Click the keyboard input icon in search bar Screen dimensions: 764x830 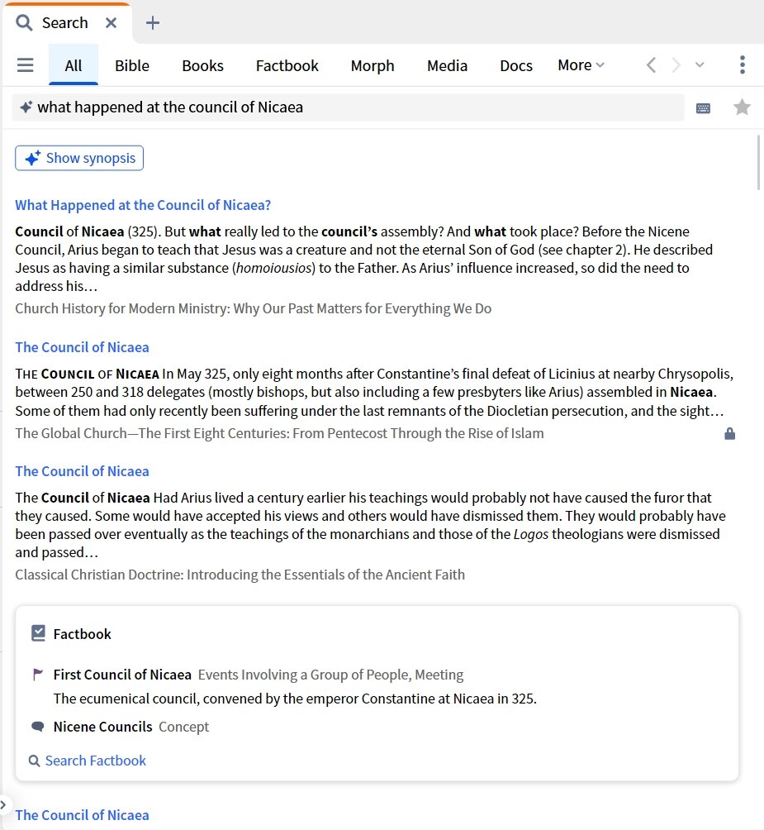[x=703, y=107]
